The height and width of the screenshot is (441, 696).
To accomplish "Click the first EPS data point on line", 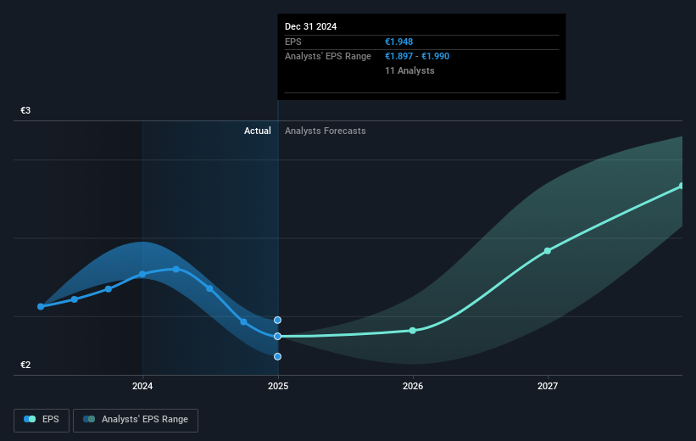I will point(41,306).
